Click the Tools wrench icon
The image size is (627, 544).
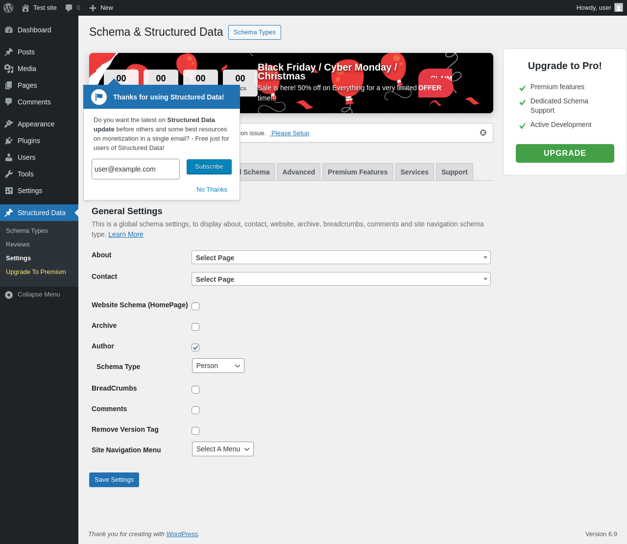tap(9, 174)
